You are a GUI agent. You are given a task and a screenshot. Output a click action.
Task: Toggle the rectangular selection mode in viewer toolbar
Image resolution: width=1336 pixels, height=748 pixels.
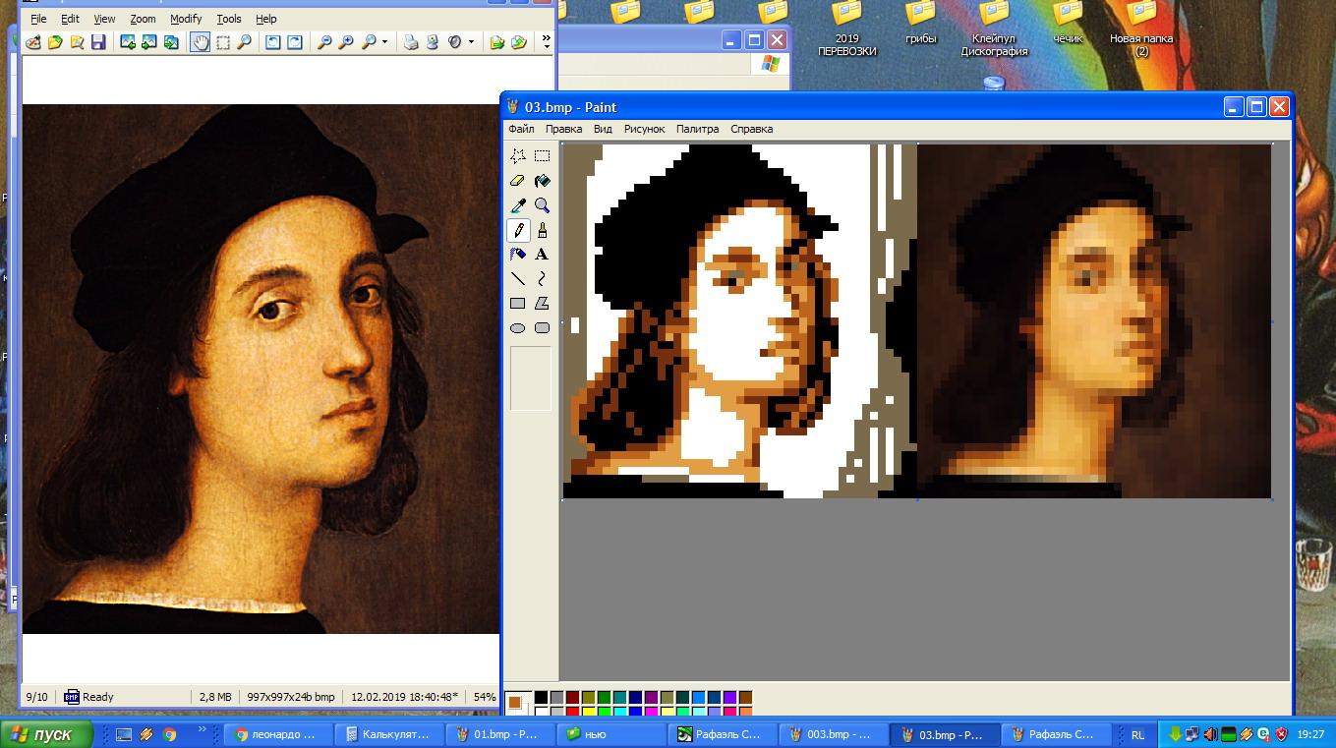click(x=223, y=42)
